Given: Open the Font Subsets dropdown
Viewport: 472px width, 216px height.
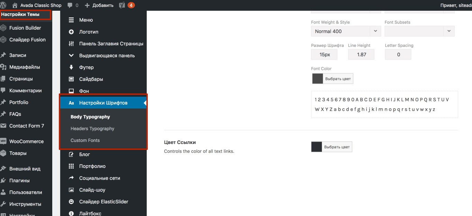Looking at the screenshot, I should tap(419, 31).
